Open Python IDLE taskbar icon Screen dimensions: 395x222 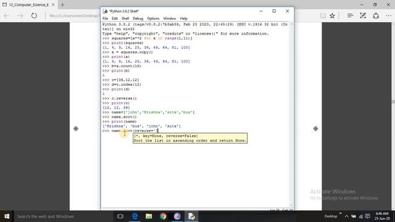[x=191, y=216]
